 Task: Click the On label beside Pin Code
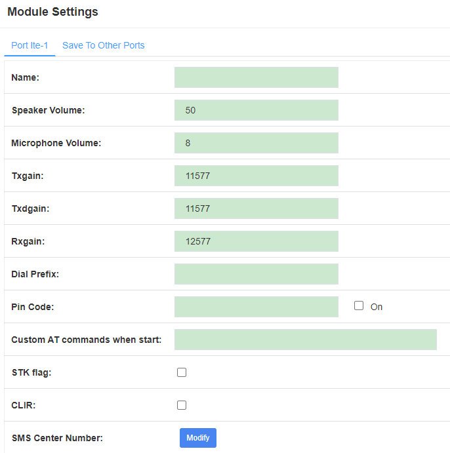click(x=377, y=307)
